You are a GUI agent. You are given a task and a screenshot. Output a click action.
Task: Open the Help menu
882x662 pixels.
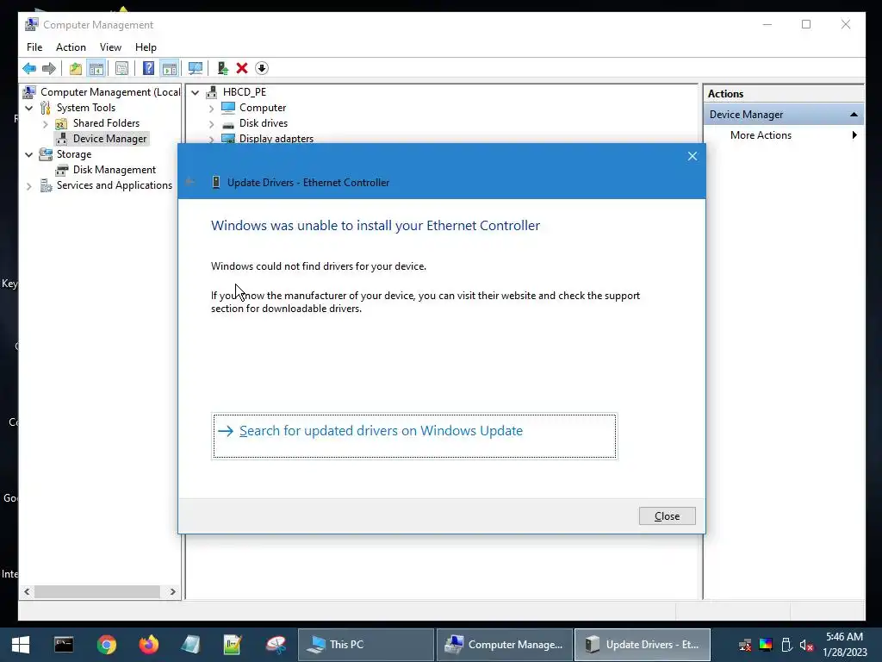pos(146,47)
